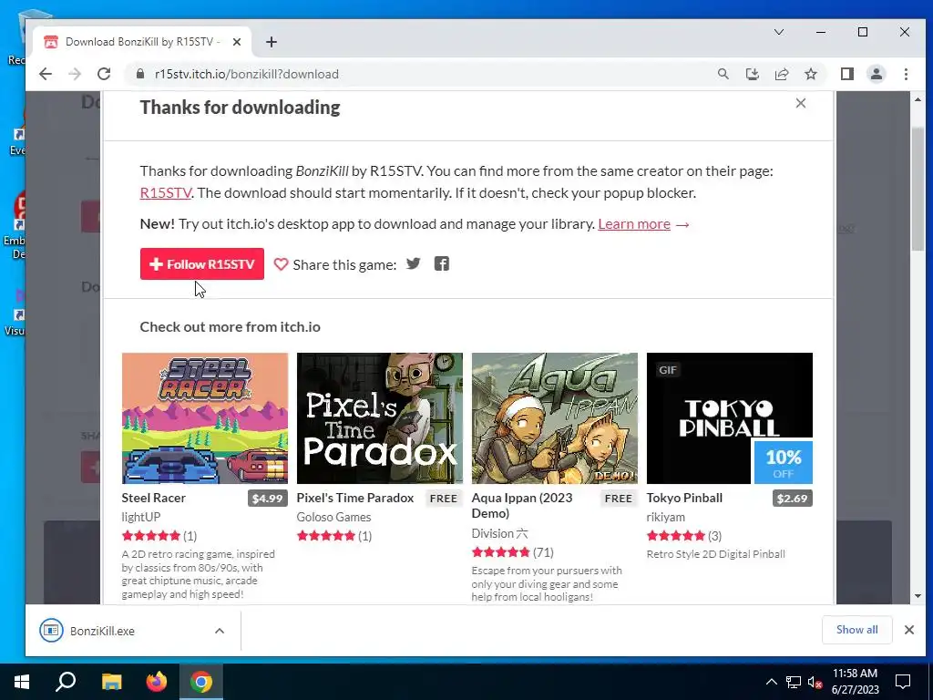This screenshot has width=933, height=700.
Task: Click the Aqua Ippan (2023 Demo) title
Action: click(x=522, y=505)
